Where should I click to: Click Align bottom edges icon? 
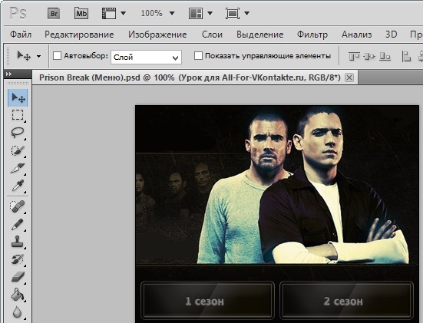pyautogui.click(x=385, y=57)
